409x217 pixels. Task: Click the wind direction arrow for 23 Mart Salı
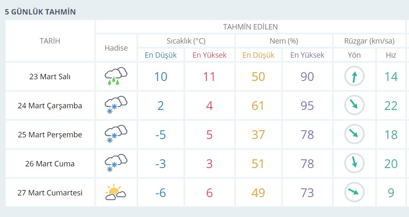coord(354,76)
